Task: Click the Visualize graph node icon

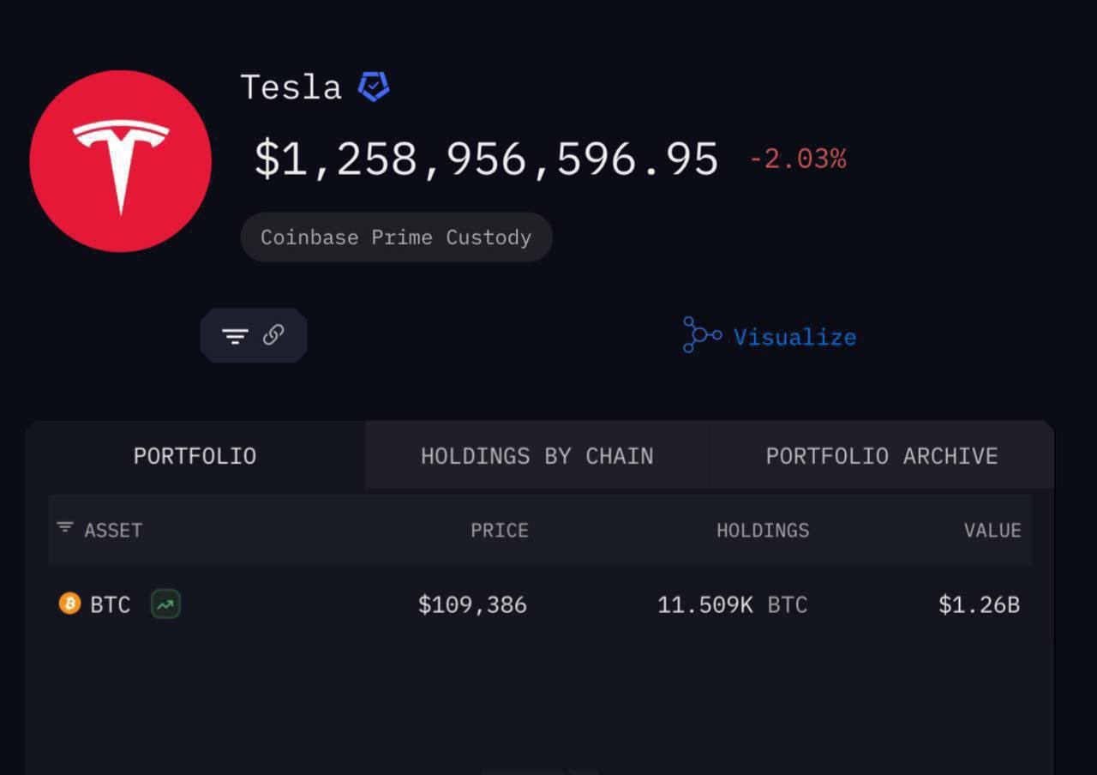Action: click(x=701, y=335)
